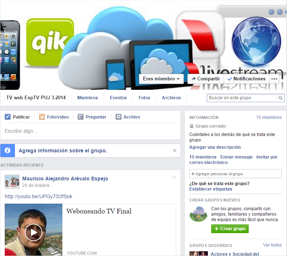Click the 'Grupo cerrado' lock icon
The width and height of the screenshot is (287, 256).
(x=191, y=126)
